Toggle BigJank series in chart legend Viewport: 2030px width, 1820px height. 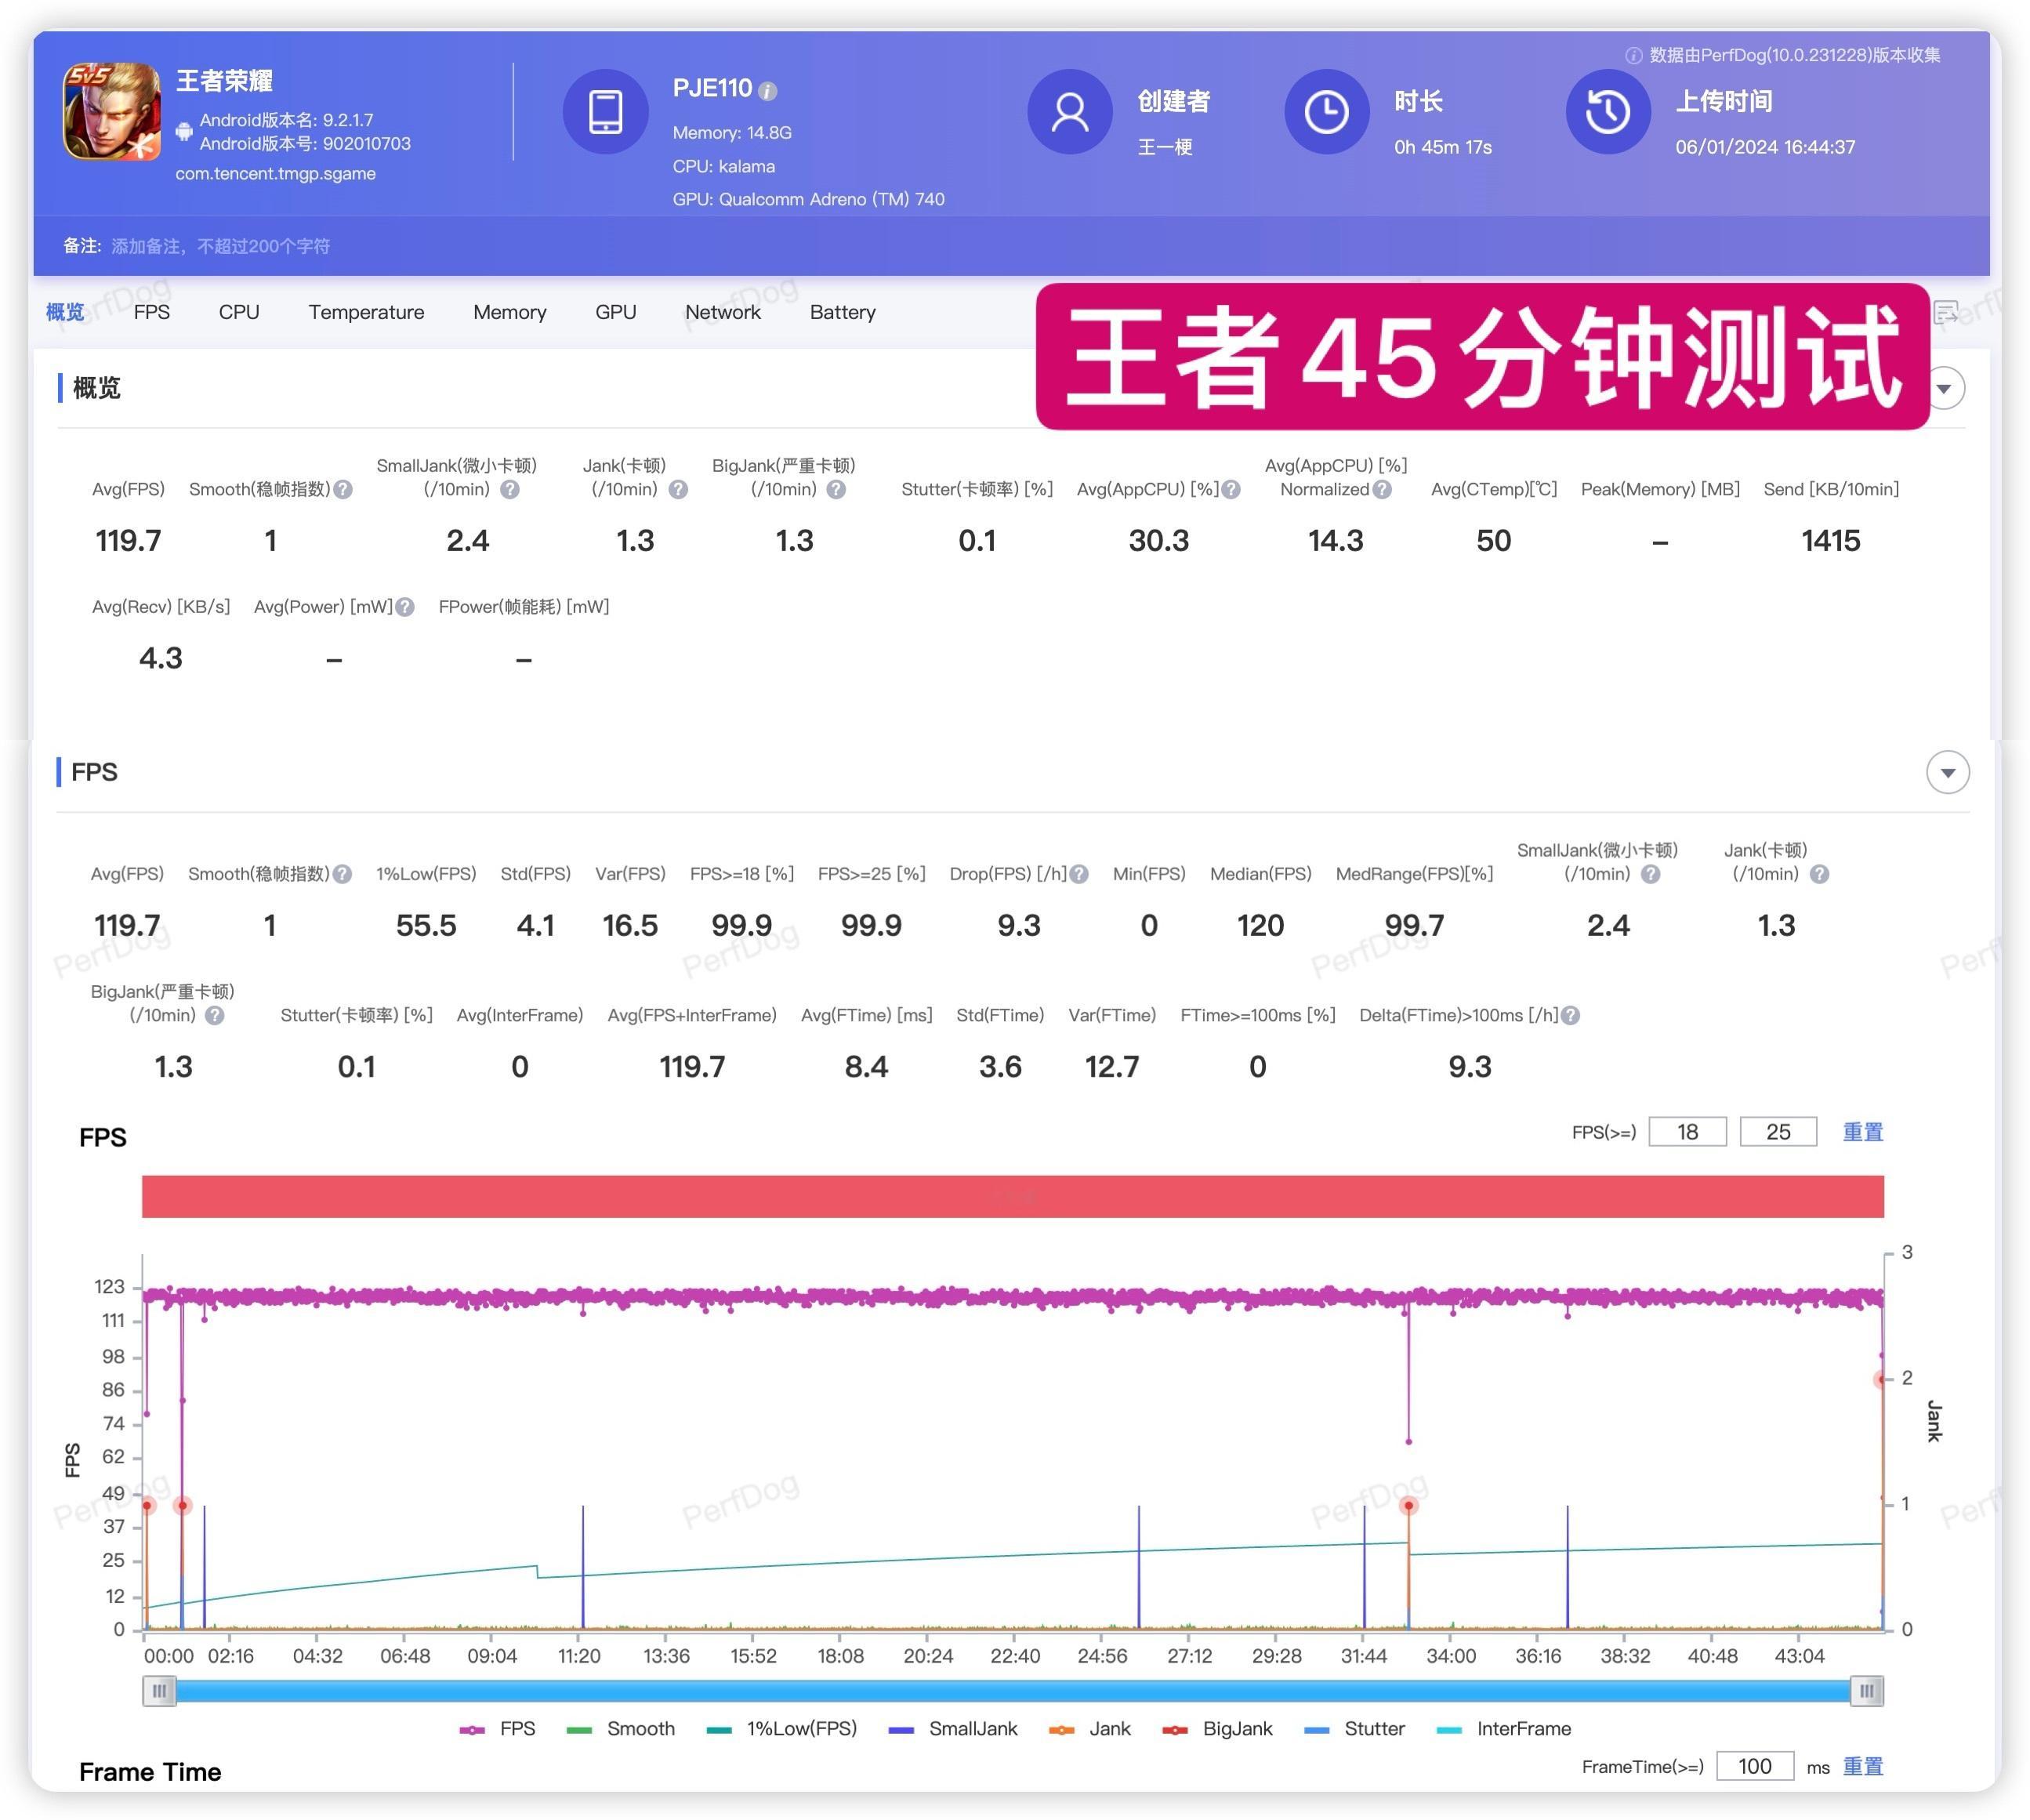click(x=1217, y=1729)
